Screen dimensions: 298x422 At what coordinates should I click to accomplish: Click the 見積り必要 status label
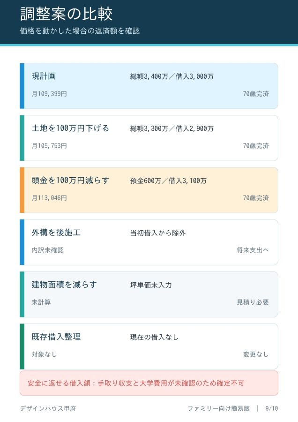tap(253, 302)
